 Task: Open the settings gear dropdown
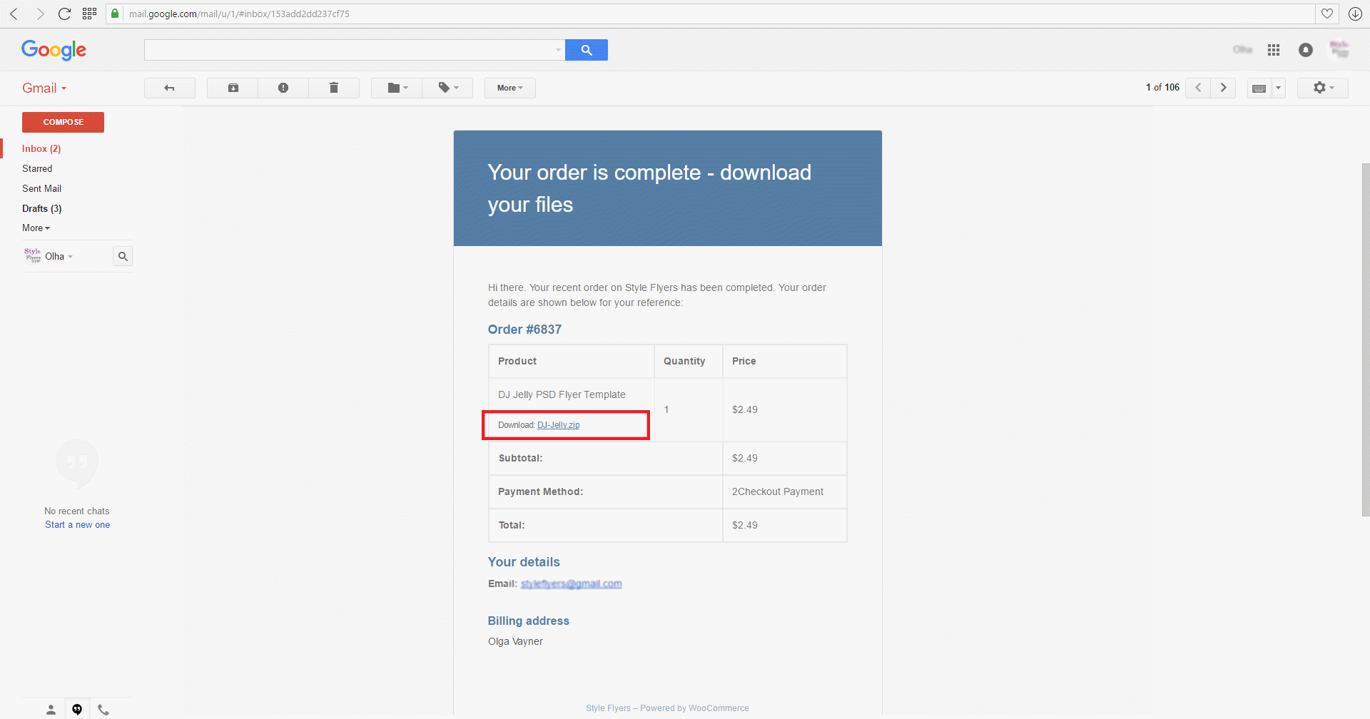point(1323,88)
